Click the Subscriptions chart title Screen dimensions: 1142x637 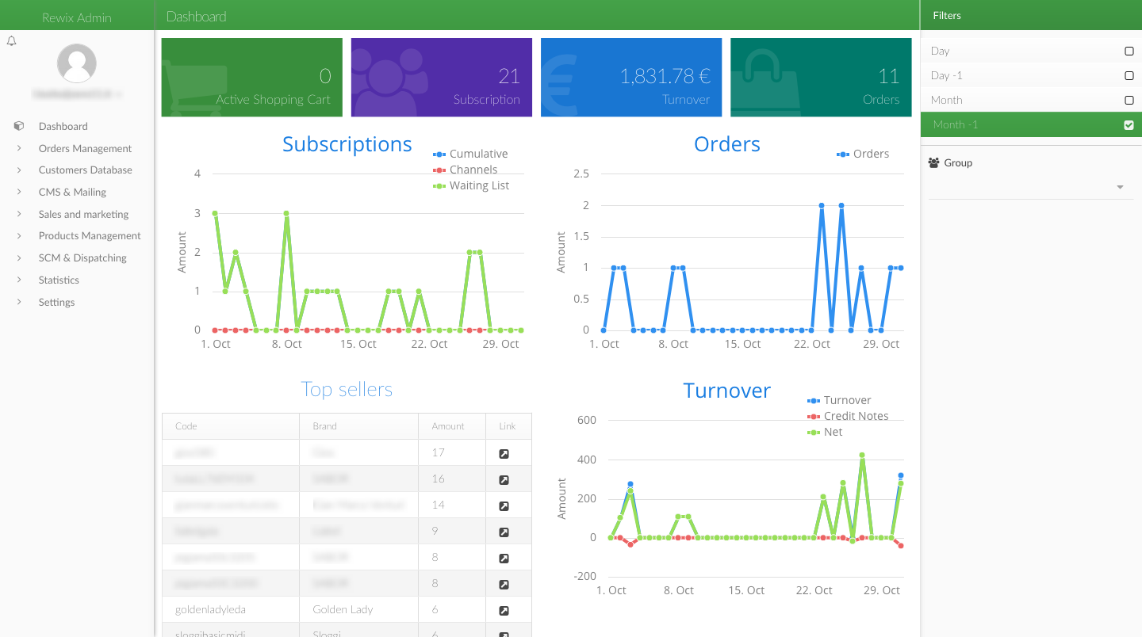(347, 144)
